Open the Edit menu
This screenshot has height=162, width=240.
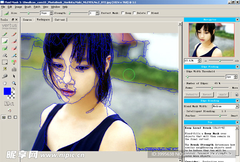[x=10, y=7]
